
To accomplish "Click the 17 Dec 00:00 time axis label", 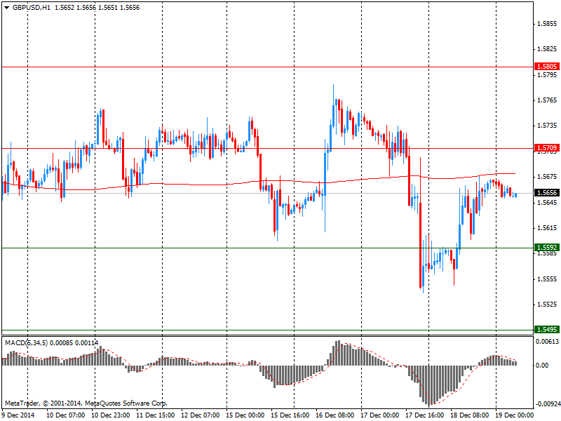I will [x=380, y=415].
